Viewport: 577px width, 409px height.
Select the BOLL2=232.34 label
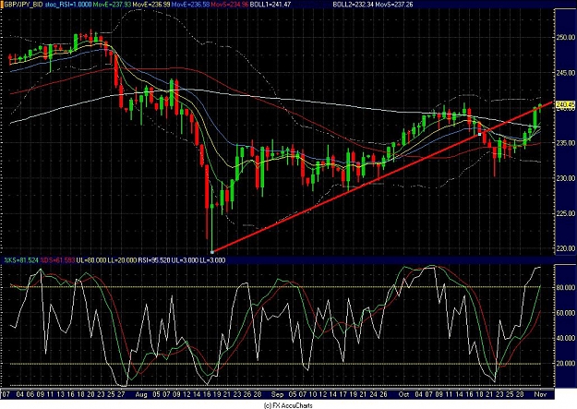[x=354, y=5]
